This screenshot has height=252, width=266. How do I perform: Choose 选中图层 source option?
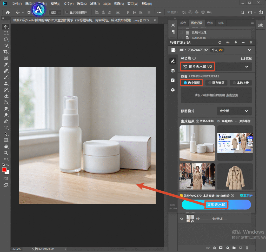pos(192,83)
